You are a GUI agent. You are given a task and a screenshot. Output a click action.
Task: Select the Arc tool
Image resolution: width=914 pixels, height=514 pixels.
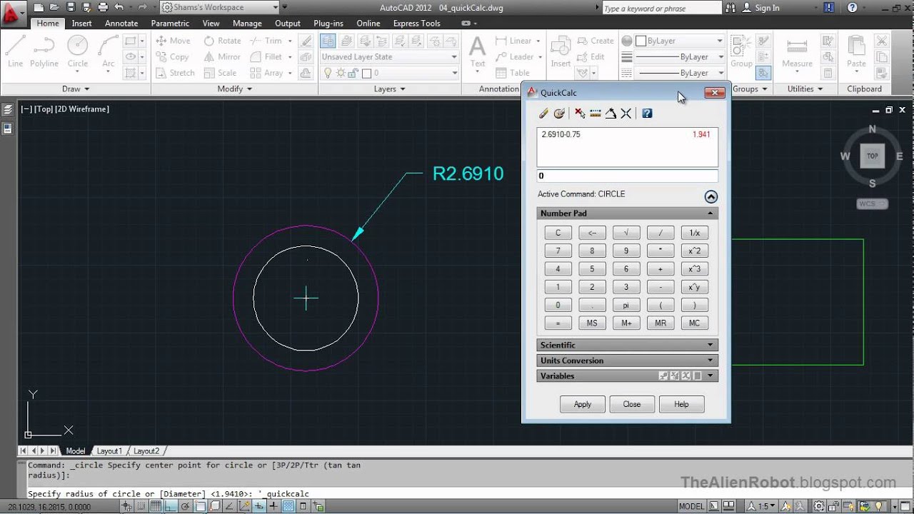click(x=109, y=51)
